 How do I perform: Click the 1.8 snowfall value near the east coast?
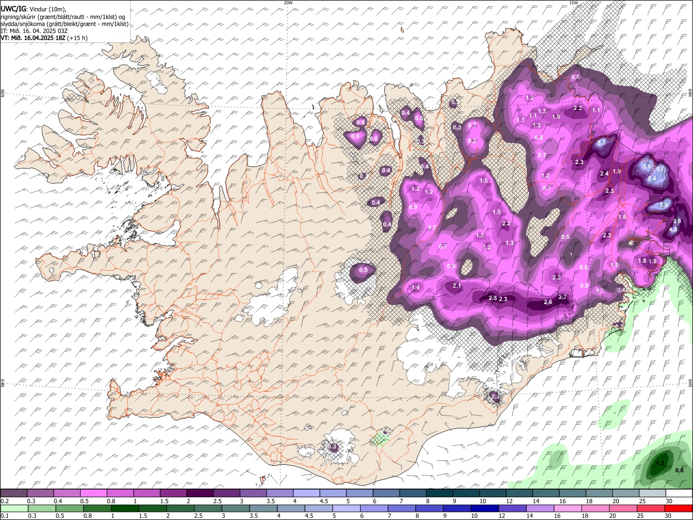point(642,261)
